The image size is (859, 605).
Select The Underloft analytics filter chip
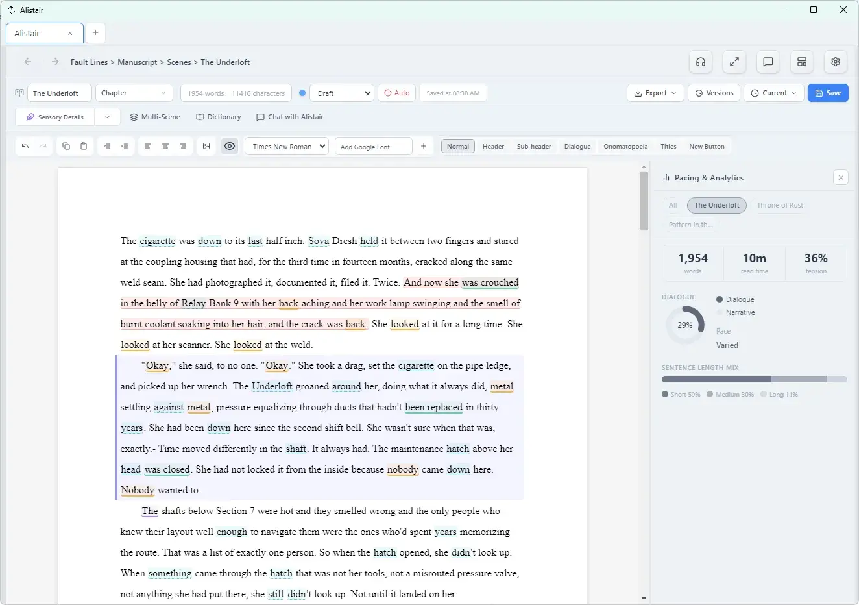coord(717,205)
